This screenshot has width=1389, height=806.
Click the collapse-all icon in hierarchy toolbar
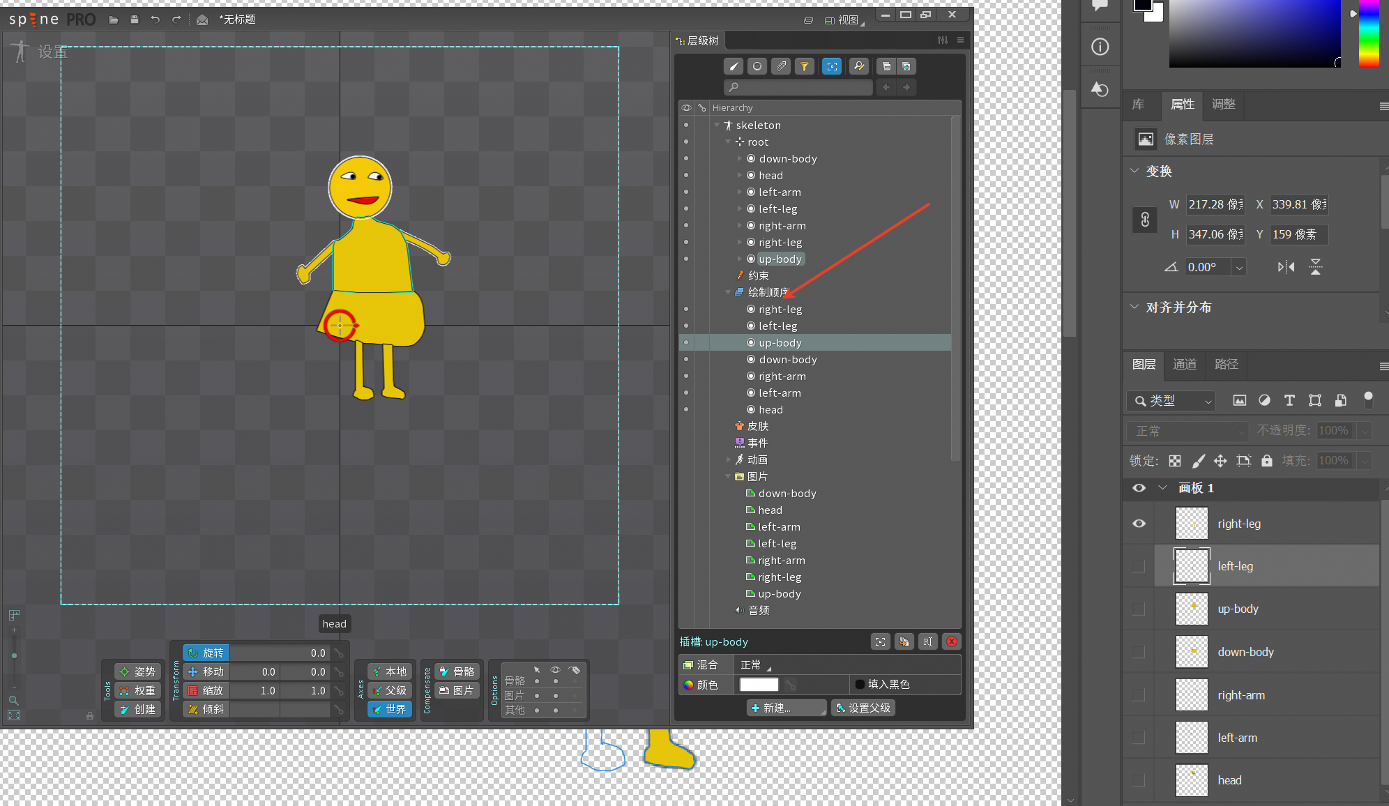(886, 66)
